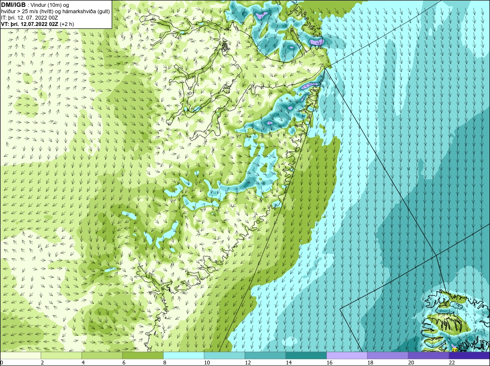
Task: Click the 6–8 m/s olive green legend swatch
Action: (x=143, y=356)
